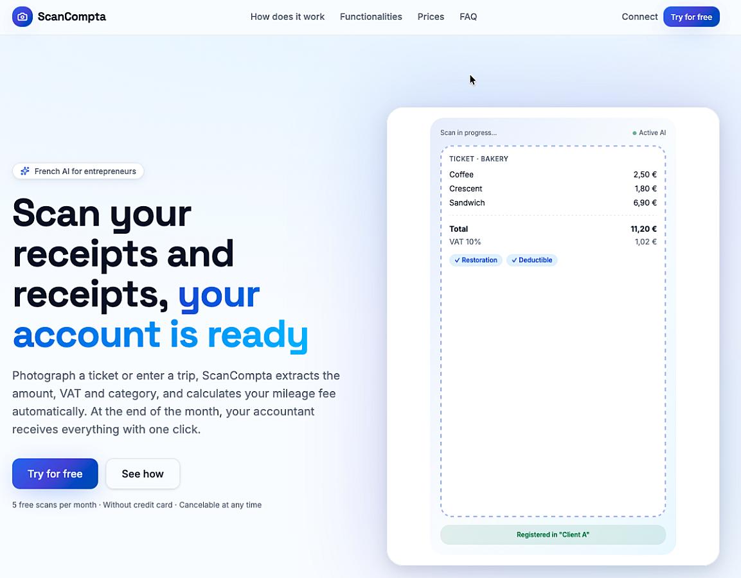Click the Photograph a ticket description paragraph
The image size is (741, 578).
[176, 402]
